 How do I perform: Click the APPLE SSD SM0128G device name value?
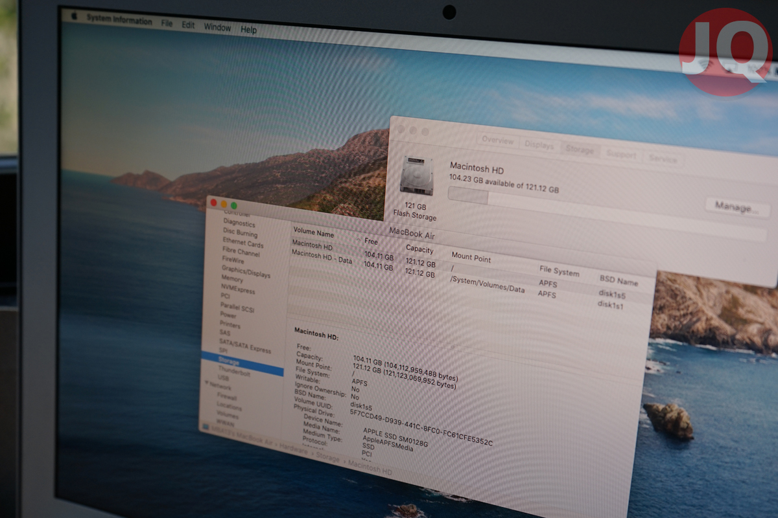pos(395,436)
